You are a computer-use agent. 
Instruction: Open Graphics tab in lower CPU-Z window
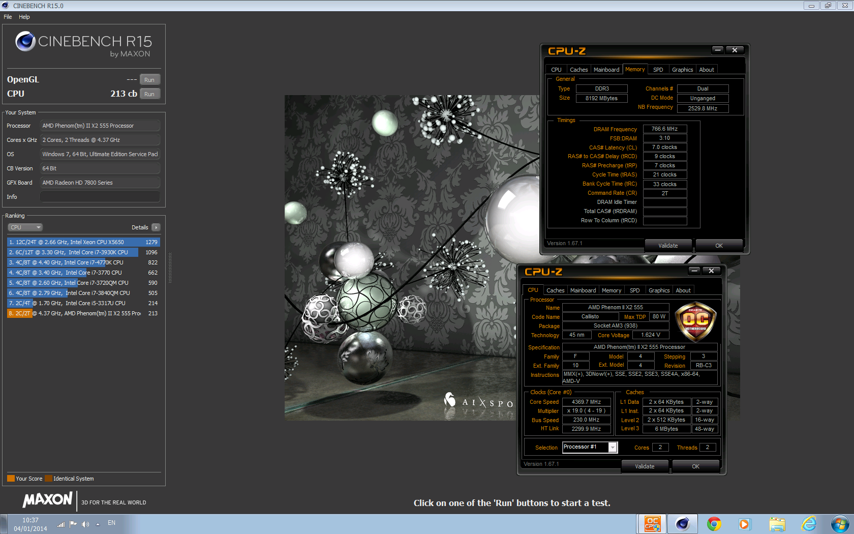pos(659,290)
